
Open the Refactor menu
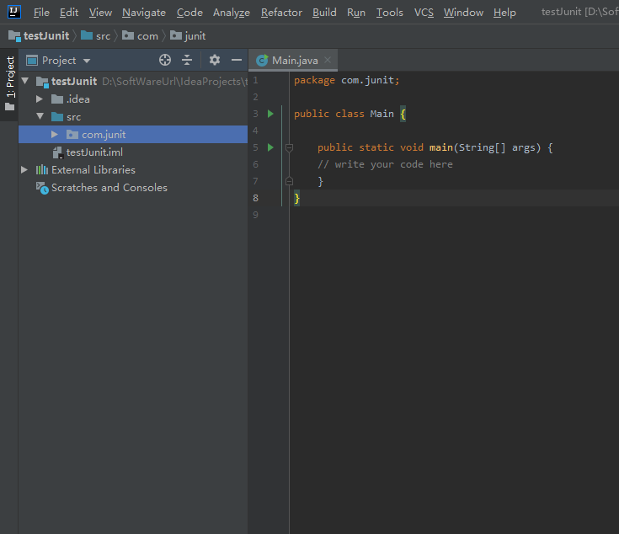(281, 13)
